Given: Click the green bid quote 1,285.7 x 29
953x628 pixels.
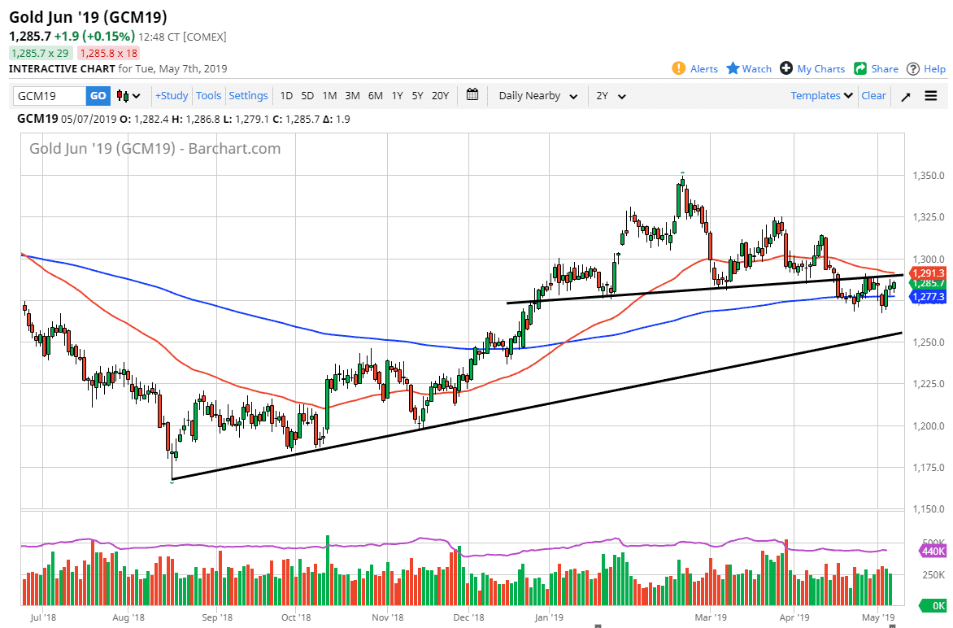Looking at the screenshot, I should [x=40, y=51].
